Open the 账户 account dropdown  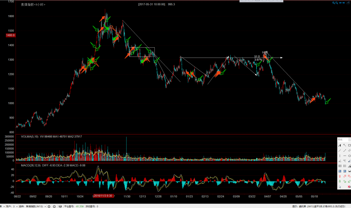tap(16, 206)
